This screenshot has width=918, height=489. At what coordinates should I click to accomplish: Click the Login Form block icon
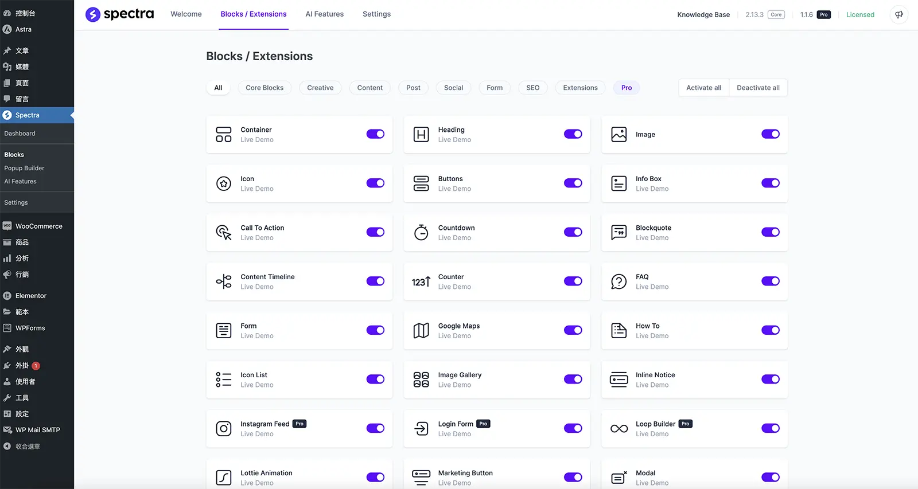[421, 429]
